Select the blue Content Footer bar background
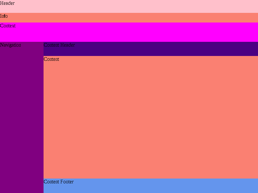The height and width of the screenshot is (193, 258). (x=151, y=186)
